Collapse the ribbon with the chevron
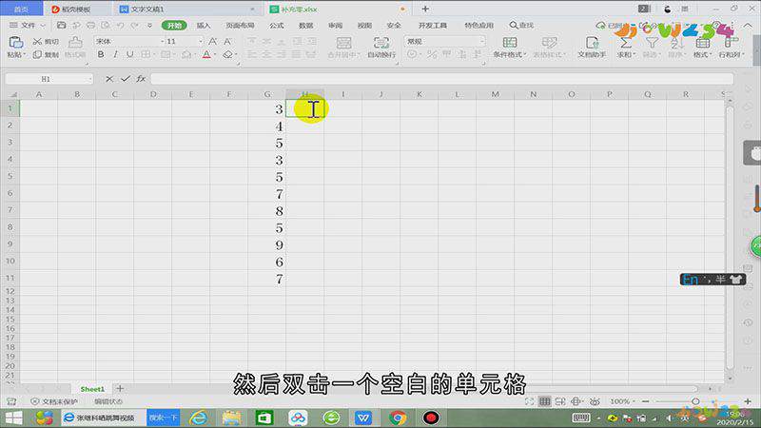The image size is (761, 428). (x=750, y=26)
